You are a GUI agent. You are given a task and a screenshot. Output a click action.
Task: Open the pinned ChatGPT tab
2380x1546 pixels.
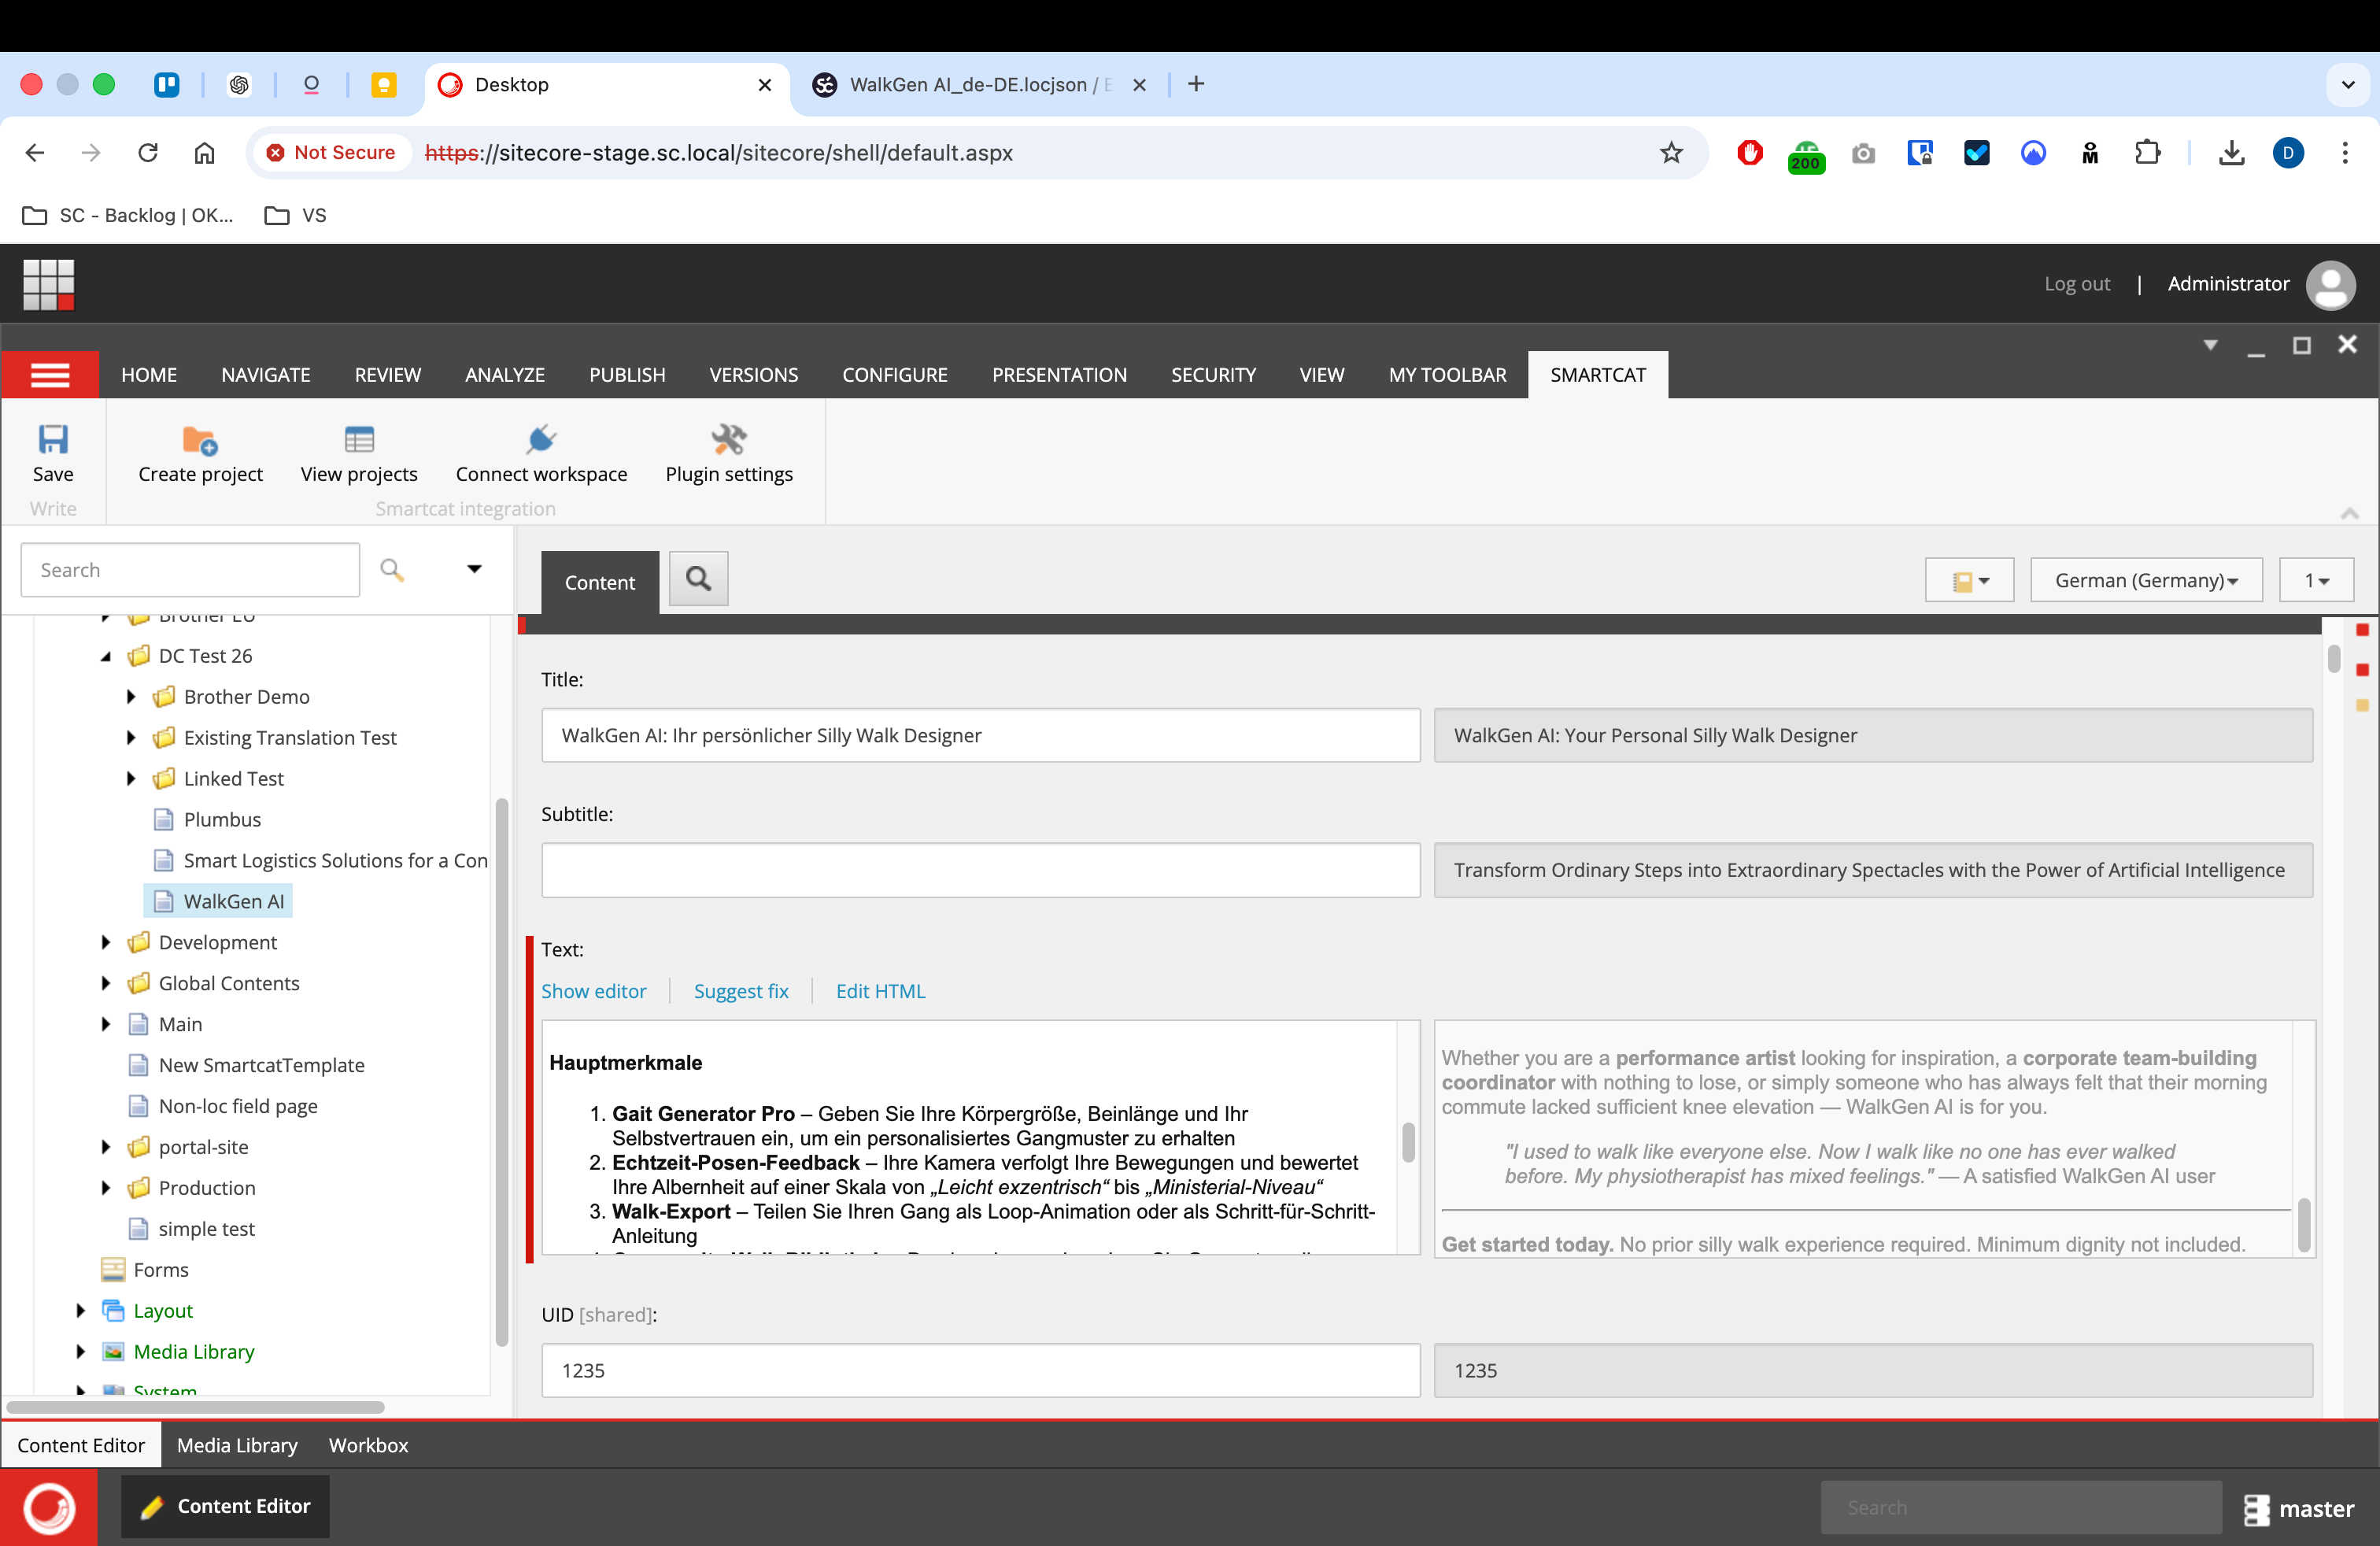[x=239, y=85]
